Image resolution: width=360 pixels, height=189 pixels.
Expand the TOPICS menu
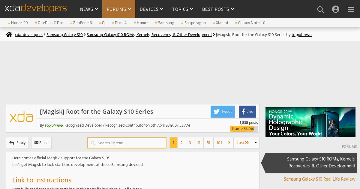pos(183,9)
